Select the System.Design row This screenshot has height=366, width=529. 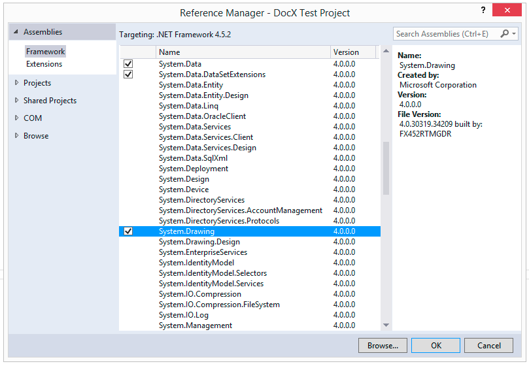pyautogui.click(x=250, y=179)
